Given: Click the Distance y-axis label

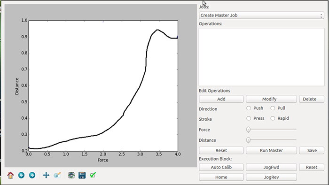Looking at the screenshot, I should tap(17, 86).
